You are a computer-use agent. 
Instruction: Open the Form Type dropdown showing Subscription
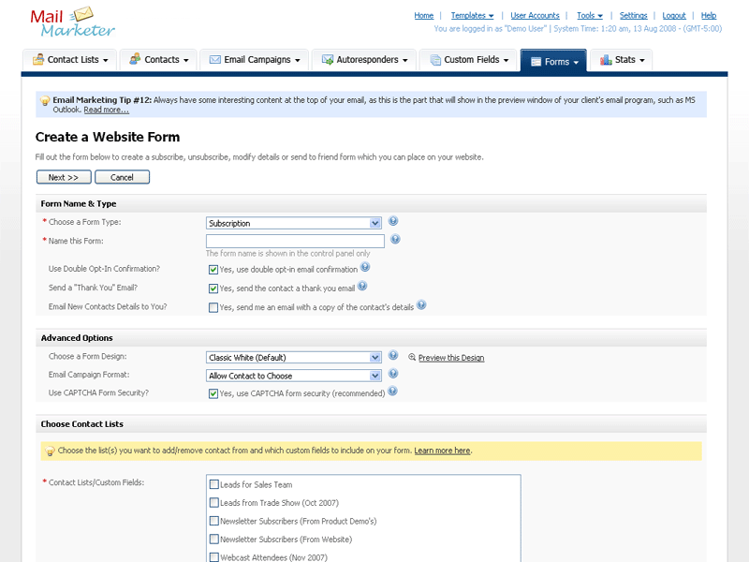coord(293,223)
